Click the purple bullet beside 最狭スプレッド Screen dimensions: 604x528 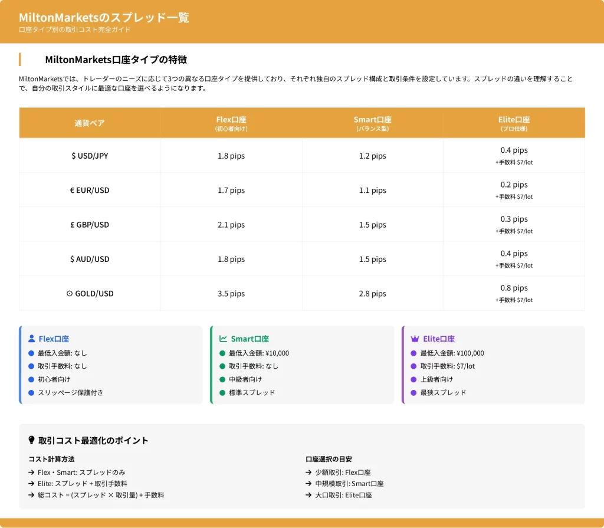coord(413,392)
